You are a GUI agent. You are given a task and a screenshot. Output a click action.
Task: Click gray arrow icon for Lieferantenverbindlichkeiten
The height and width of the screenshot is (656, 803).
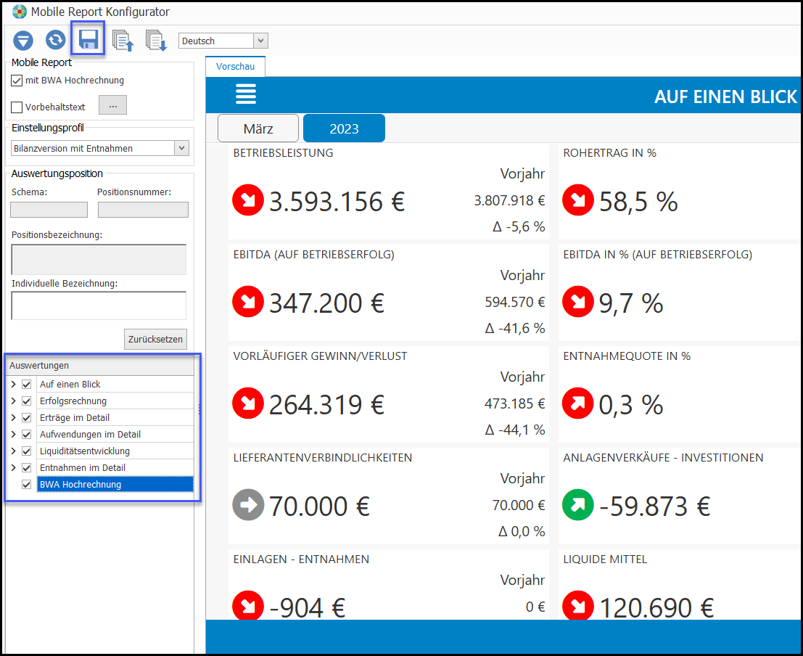pos(248,506)
